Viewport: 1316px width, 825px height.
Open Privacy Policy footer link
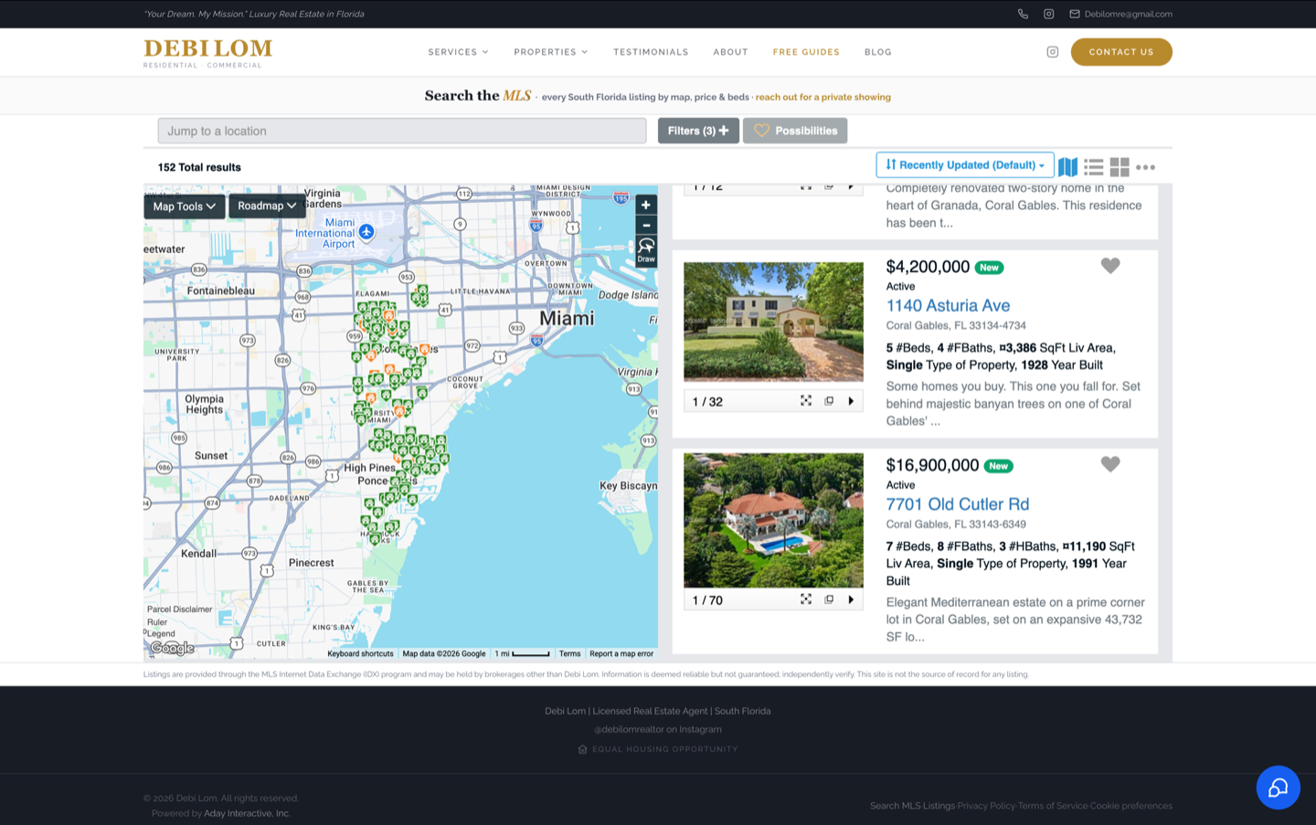986,806
